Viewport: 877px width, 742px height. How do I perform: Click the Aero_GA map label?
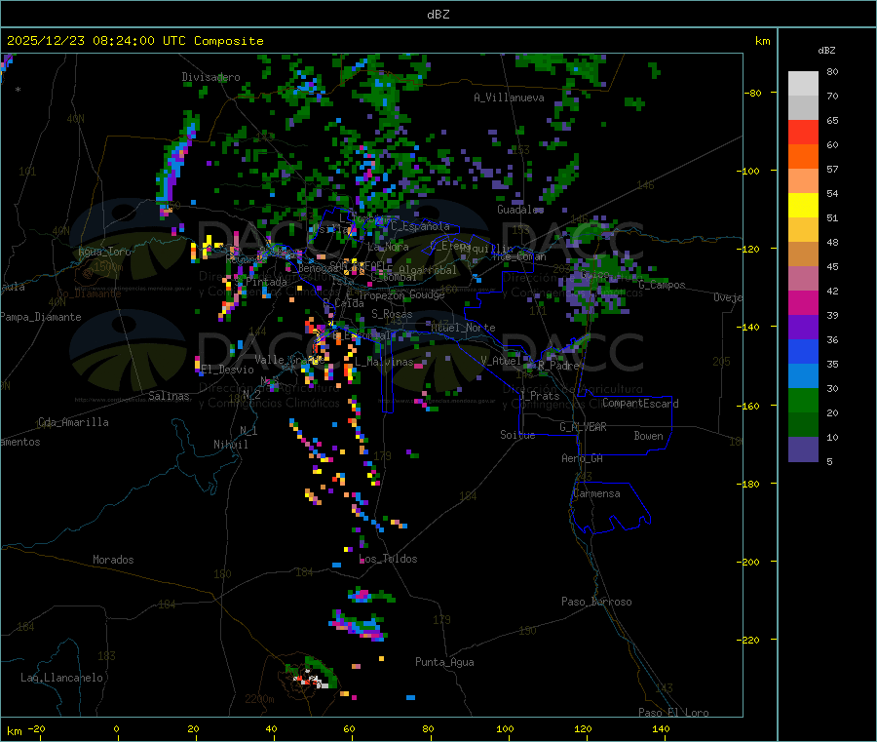point(583,458)
